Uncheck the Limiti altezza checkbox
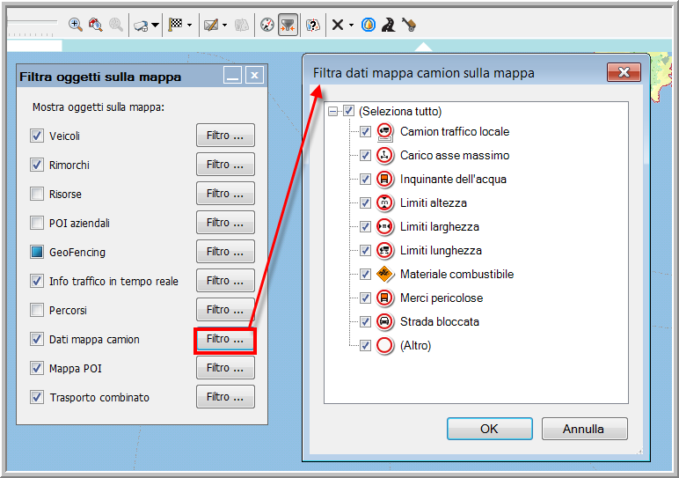679x478 pixels. coord(366,202)
